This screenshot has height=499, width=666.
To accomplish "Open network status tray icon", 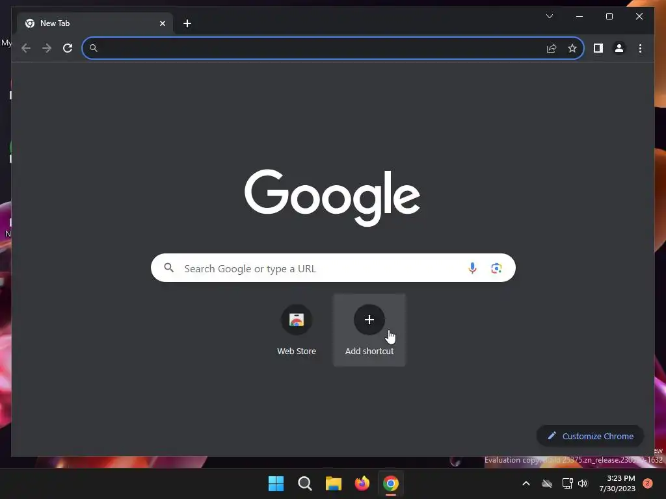I will pyautogui.click(x=567, y=483).
